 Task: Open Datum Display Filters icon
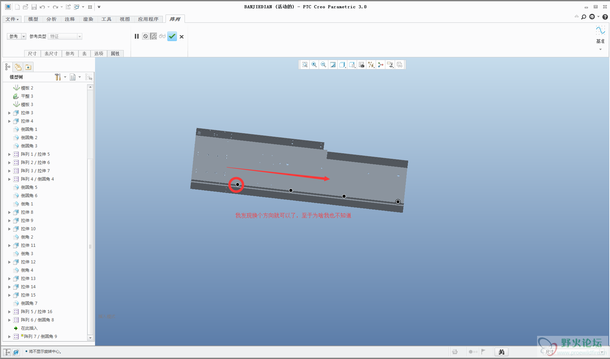[371, 65]
